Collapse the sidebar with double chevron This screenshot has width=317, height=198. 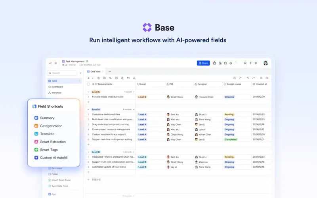tap(80, 73)
